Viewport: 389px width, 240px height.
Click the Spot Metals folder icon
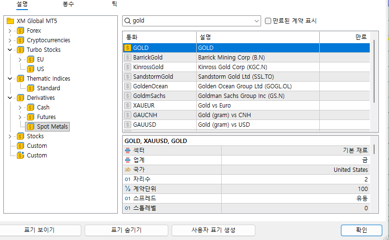30,127
